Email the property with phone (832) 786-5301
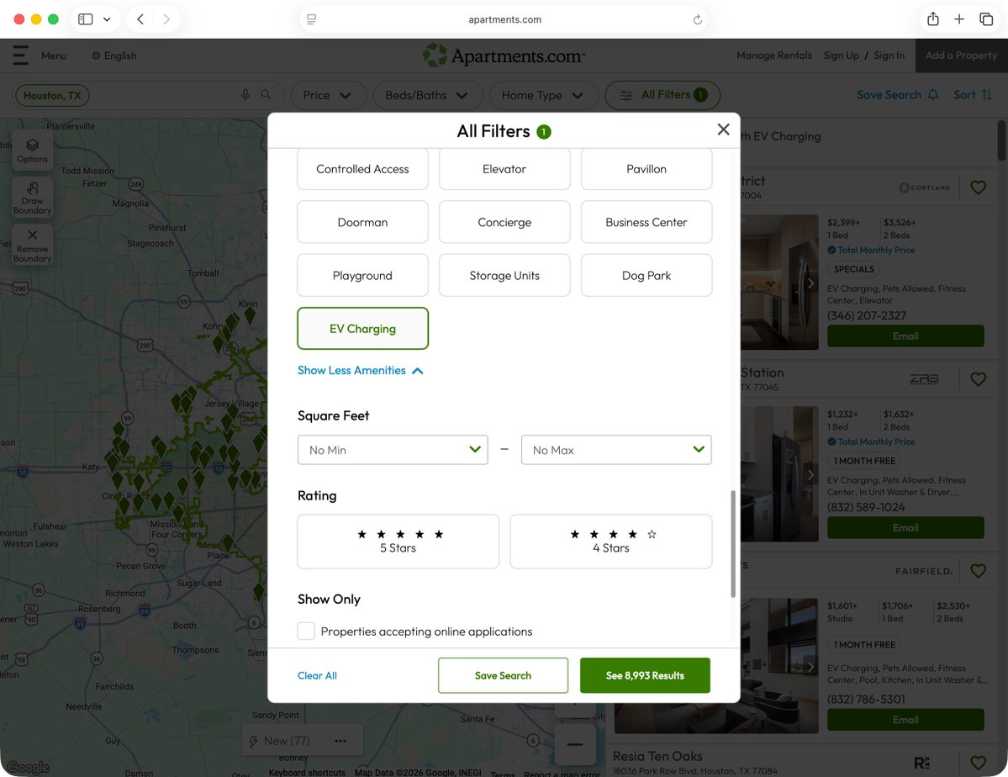This screenshot has width=1008, height=777. pos(905,720)
